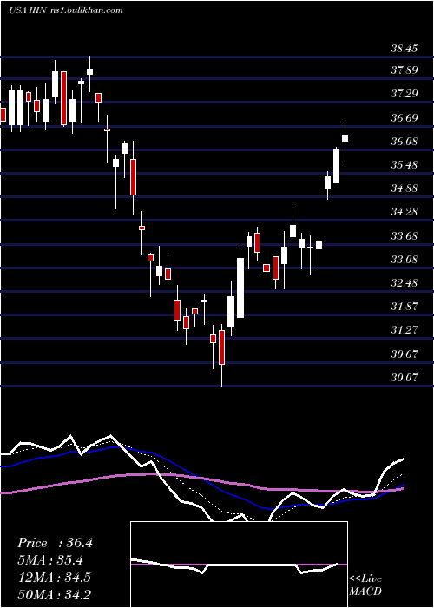Click the USA IHN ns1.bullkhan.com header text
This screenshot has height=608, width=434.
(65, 10)
